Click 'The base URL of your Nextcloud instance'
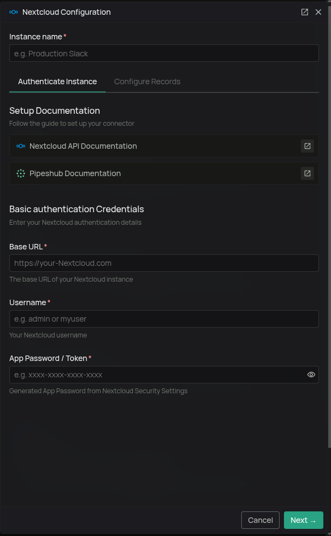Screen dimensions: 331x536 pyautogui.click(x=71, y=279)
